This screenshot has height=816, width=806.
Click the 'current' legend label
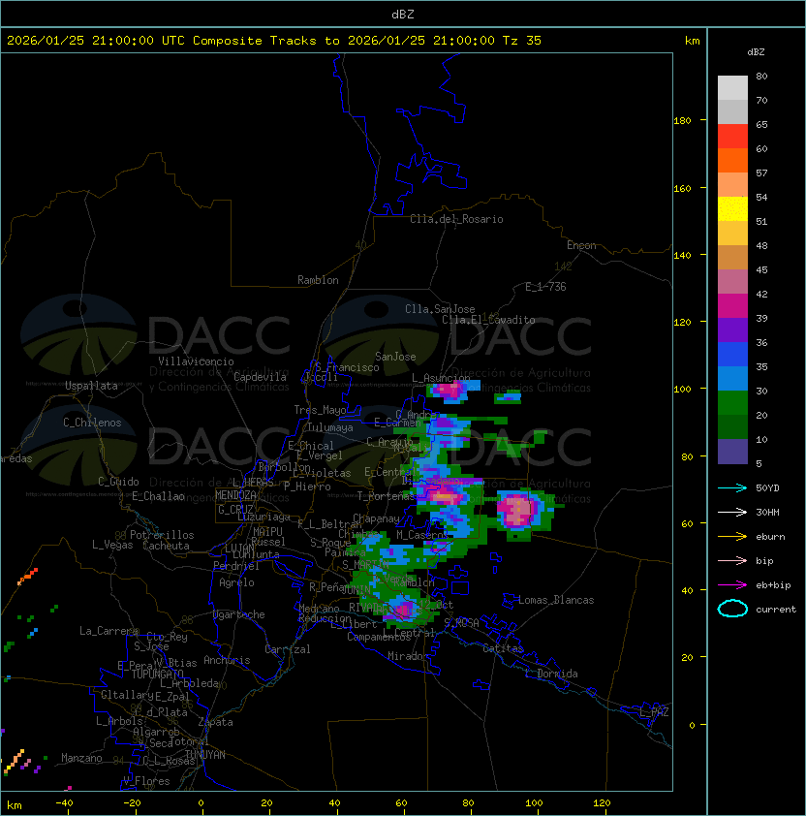coord(776,610)
